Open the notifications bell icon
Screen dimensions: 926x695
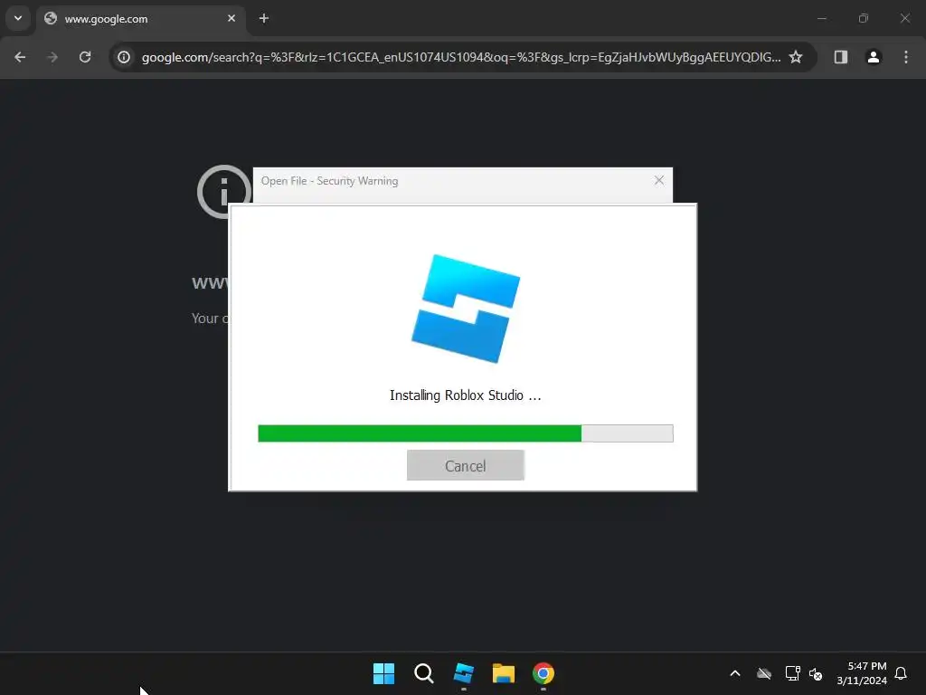(x=901, y=673)
